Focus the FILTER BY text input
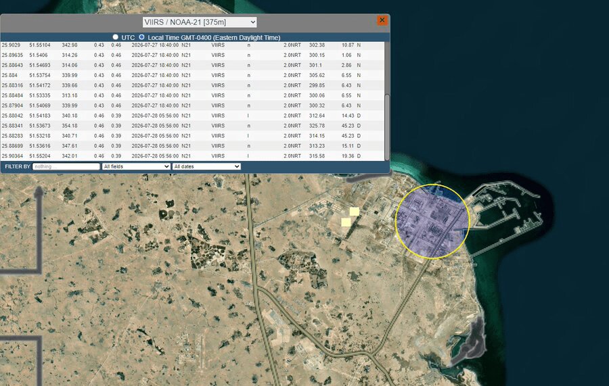This screenshot has width=609, height=386. pos(66,166)
